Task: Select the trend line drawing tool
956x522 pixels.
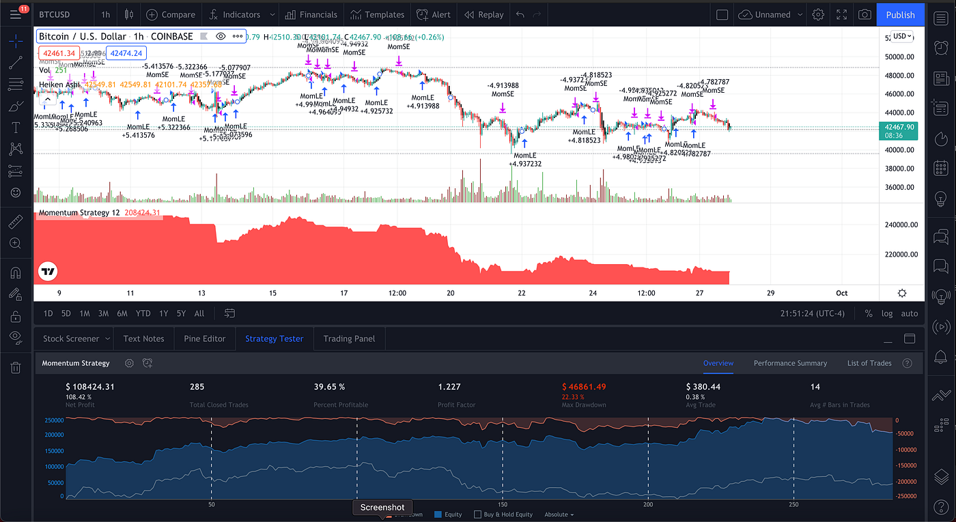Action: [x=15, y=63]
